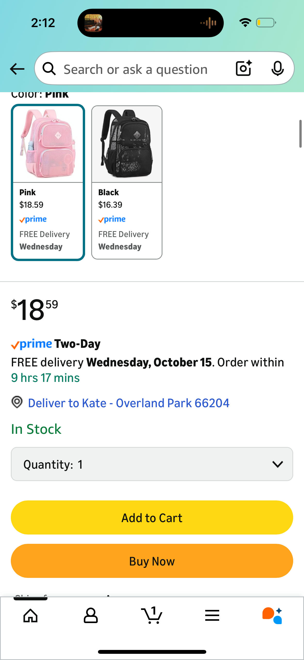This screenshot has width=304, height=660.
Task: Tap the microphone voice search icon
Action: [x=277, y=69]
